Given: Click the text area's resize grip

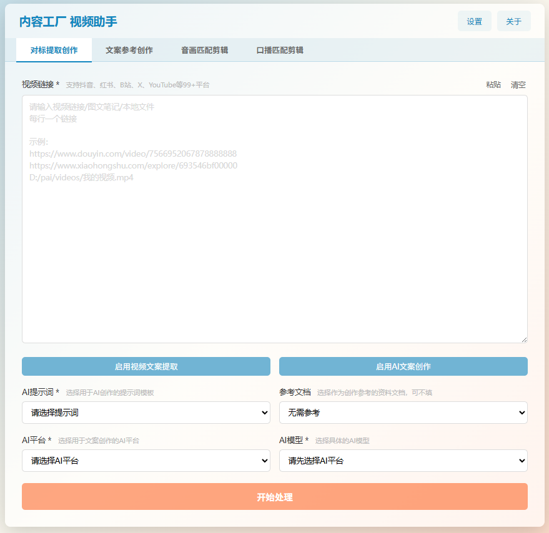Looking at the screenshot, I should click(524, 340).
